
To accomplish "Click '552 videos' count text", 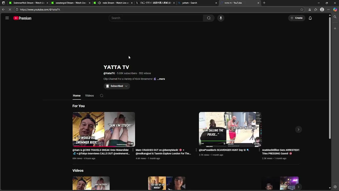I will coord(145,73).
